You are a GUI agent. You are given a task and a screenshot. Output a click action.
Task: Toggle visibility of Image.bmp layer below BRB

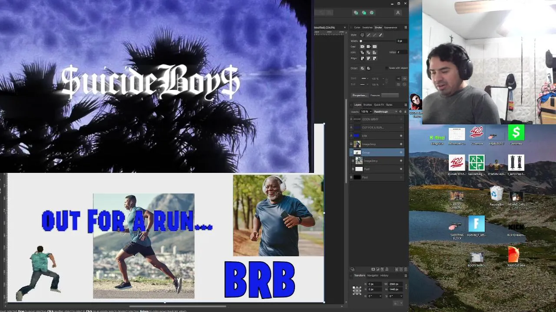(401, 144)
